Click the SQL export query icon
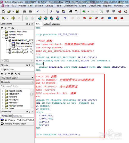This screenshot has height=143, width=129. click(46, 18)
